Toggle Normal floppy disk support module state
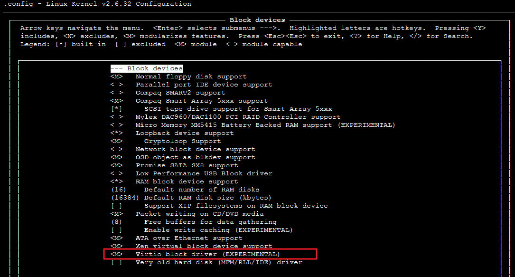Screen dimensions: 515x277 tap(117, 76)
